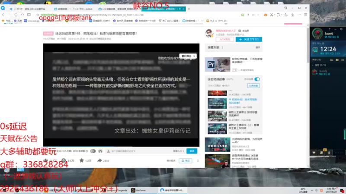Click the folder icon in LoL social panel
Image resolution: width=346 pixels, height=194 pixels.
pyautogui.click(x=337, y=60)
